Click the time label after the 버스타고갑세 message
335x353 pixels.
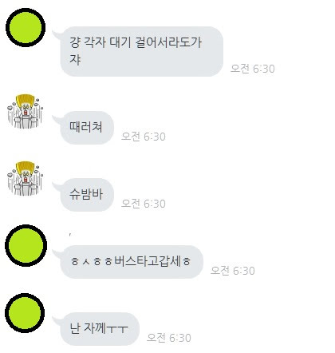(x=233, y=271)
